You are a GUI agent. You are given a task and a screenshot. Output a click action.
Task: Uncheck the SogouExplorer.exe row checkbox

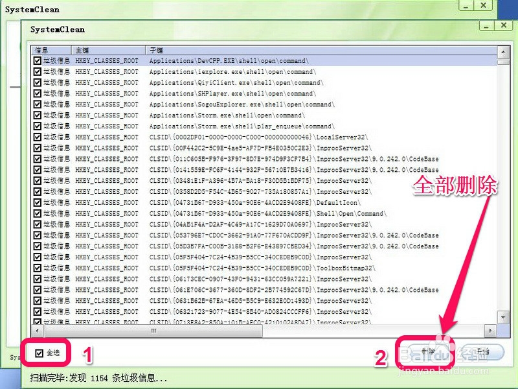click(38, 104)
